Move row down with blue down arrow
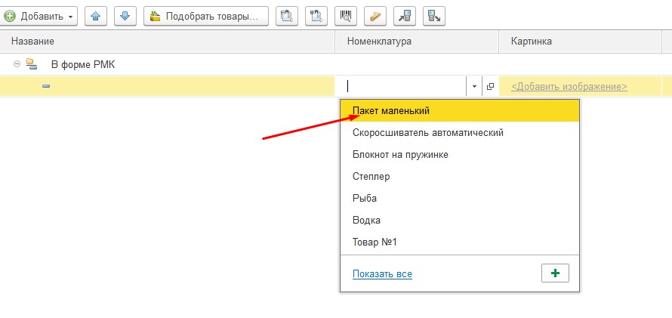The width and height of the screenshot is (672, 318). click(x=125, y=17)
